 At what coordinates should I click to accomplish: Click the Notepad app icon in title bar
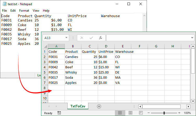[x=4, y=4]
